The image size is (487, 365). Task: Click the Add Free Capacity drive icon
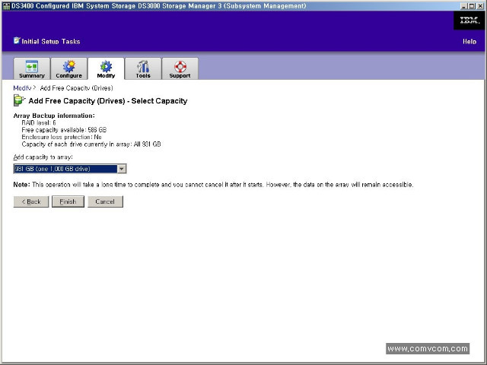pyautogui.click(x=19, y=100)
